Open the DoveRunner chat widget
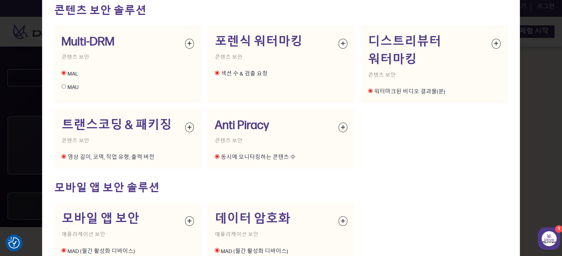The image size is (562, 256). pos(549,239)
